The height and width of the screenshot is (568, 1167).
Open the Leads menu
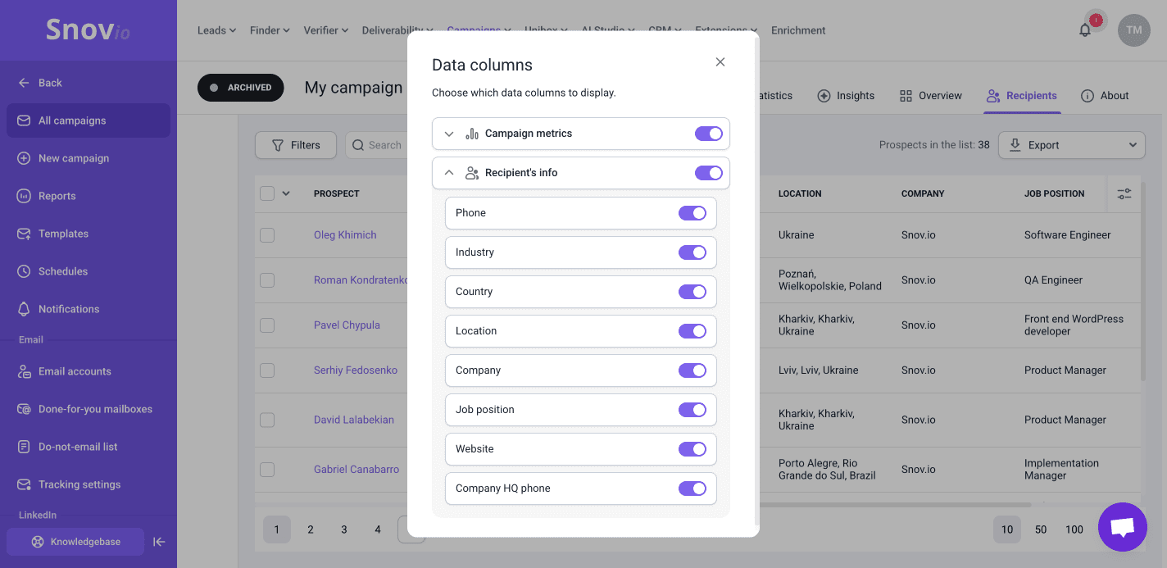[216, 30]
